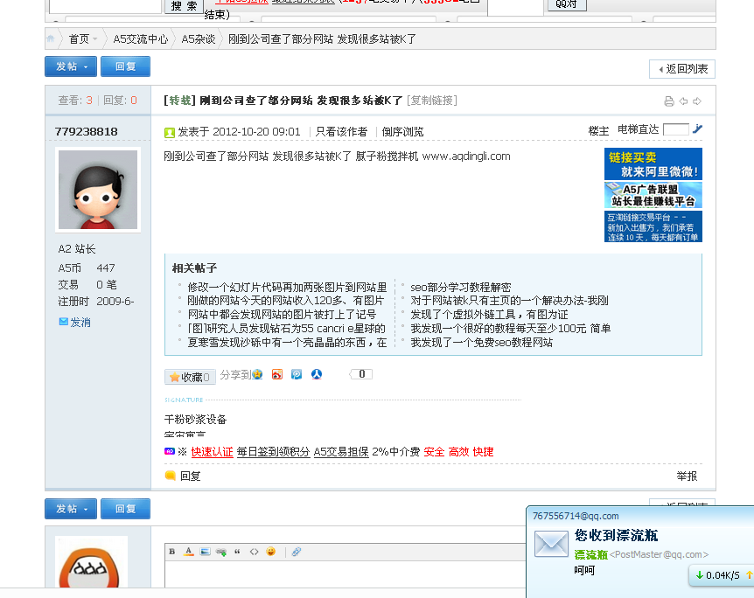Select the Bold formatting icon in the reply editor
This screenshot has width=754, height=598.
click(172, 552)
